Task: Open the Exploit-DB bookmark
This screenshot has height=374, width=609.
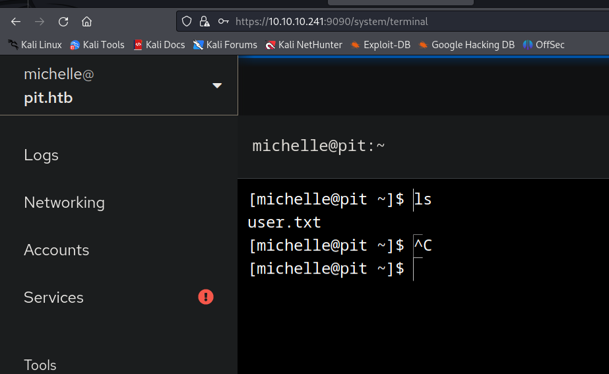Action: (380, 45)
